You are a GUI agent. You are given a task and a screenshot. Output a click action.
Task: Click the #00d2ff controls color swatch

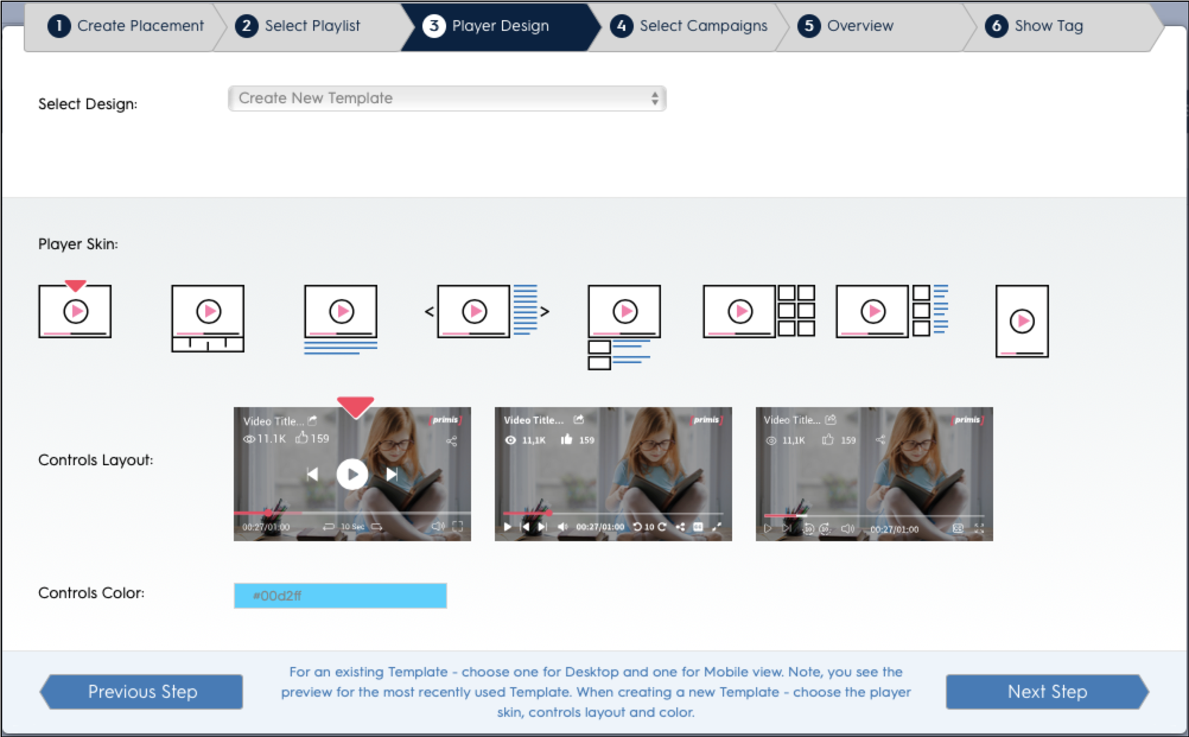tap(340, 595)
